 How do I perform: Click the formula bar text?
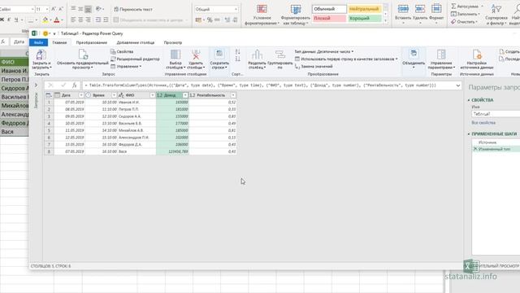click(261, 85)
